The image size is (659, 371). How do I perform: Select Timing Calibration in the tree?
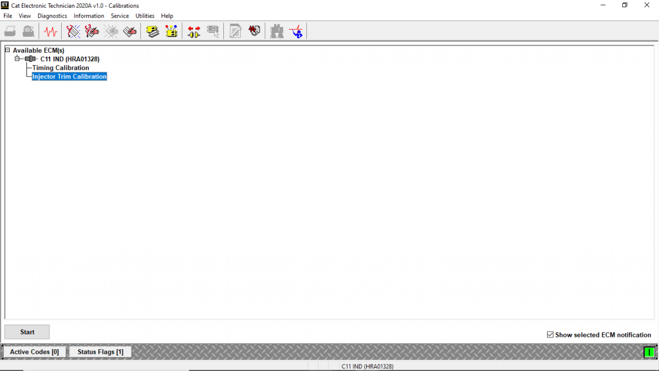point(60,68)
